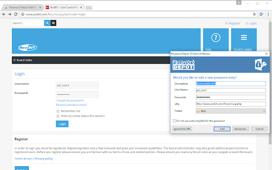This screenshot has height=170, width=272.
Task: Click Add in Password Depot dialog
Action: pos(222,129)
